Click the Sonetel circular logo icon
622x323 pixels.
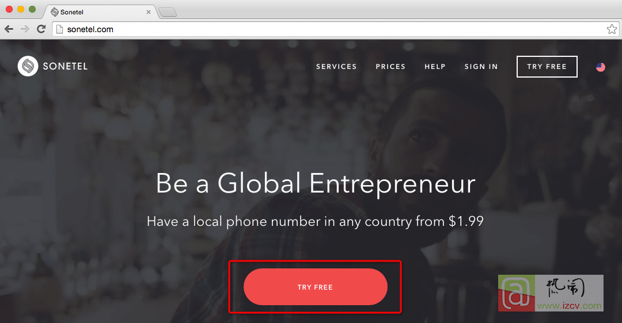28,66
